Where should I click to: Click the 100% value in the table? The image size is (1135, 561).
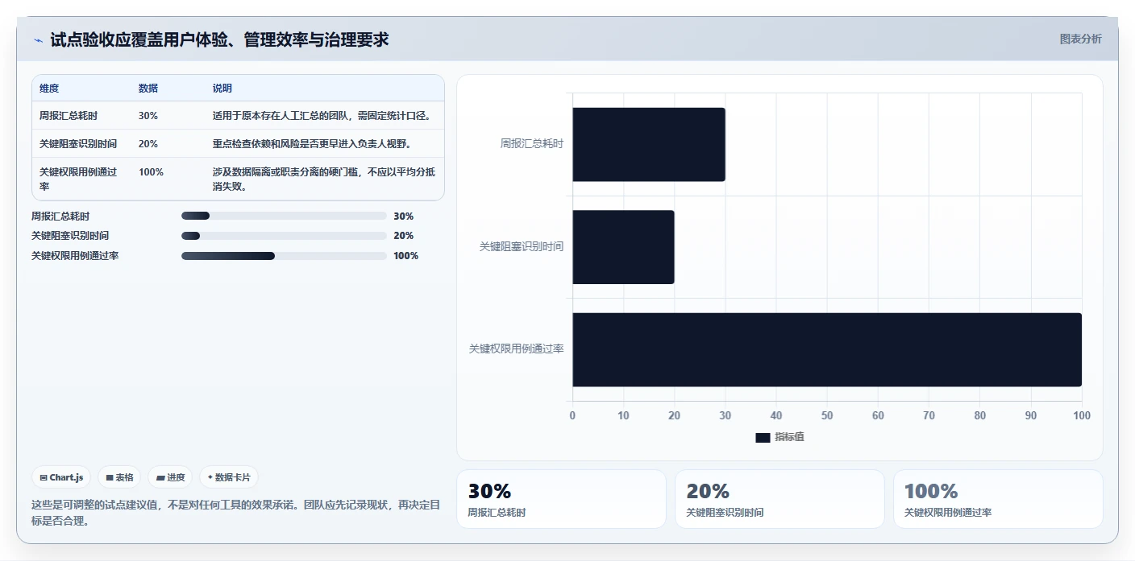(151, 172)
